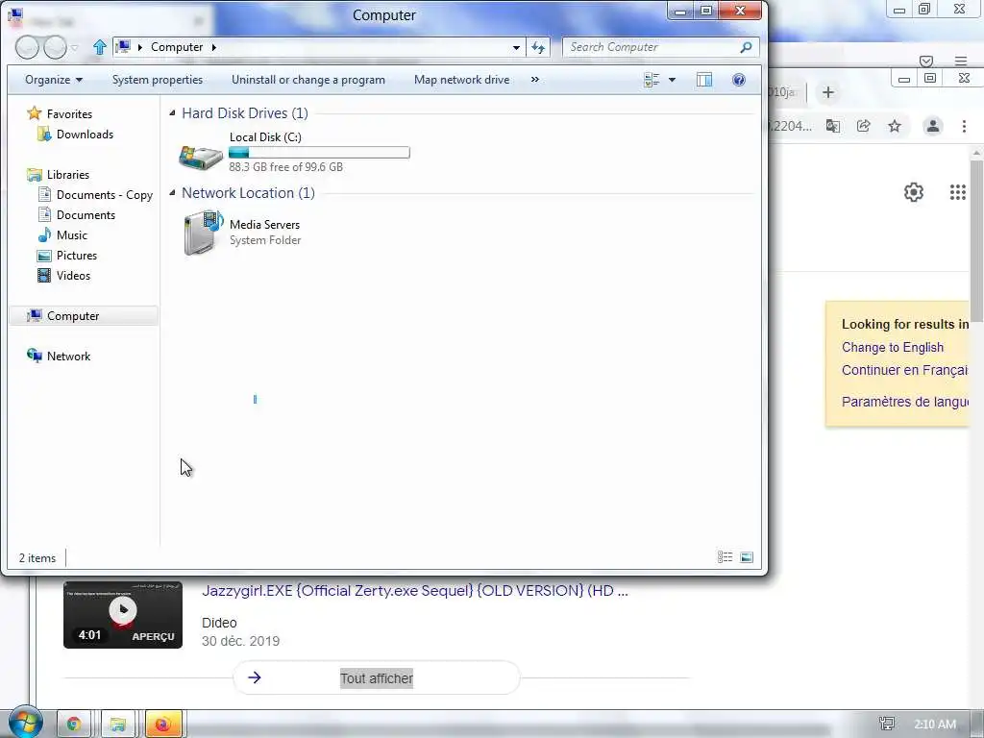Collapse the Hard Disk Drives group
984x738 pixels.
(x=172, y=113)
